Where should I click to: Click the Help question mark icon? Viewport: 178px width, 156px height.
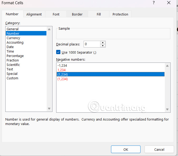pos(154,3)
